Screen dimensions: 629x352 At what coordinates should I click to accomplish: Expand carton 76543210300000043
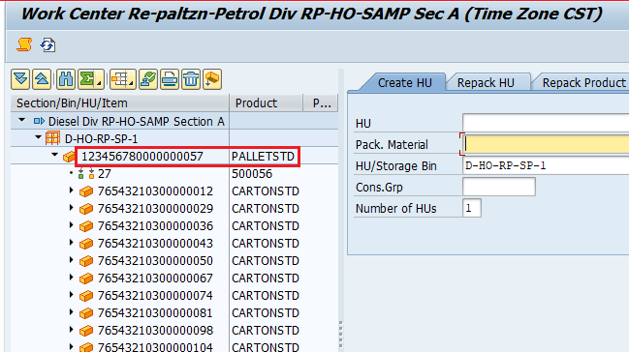pyautogui.click(x=72, y=243)
